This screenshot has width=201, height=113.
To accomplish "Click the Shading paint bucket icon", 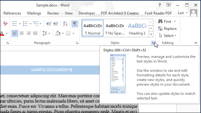I will pyautogui.click(x=58, y=33).
